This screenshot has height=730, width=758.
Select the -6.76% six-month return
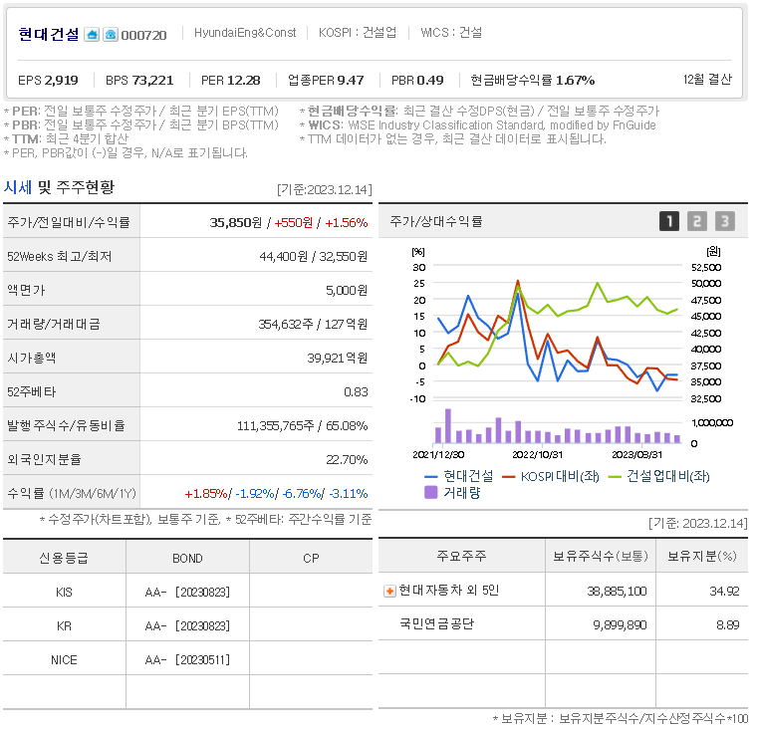click(x=301, y=494)
